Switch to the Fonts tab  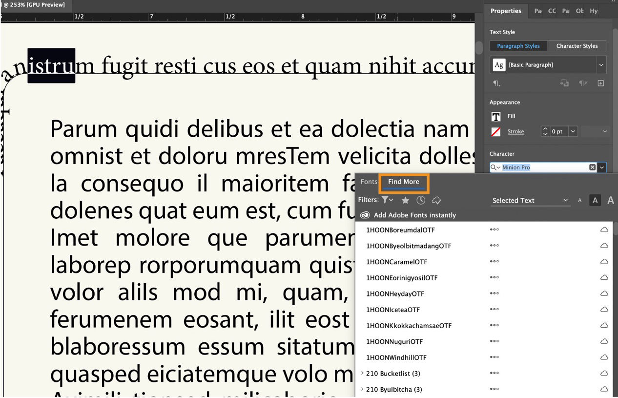(369, 182)
